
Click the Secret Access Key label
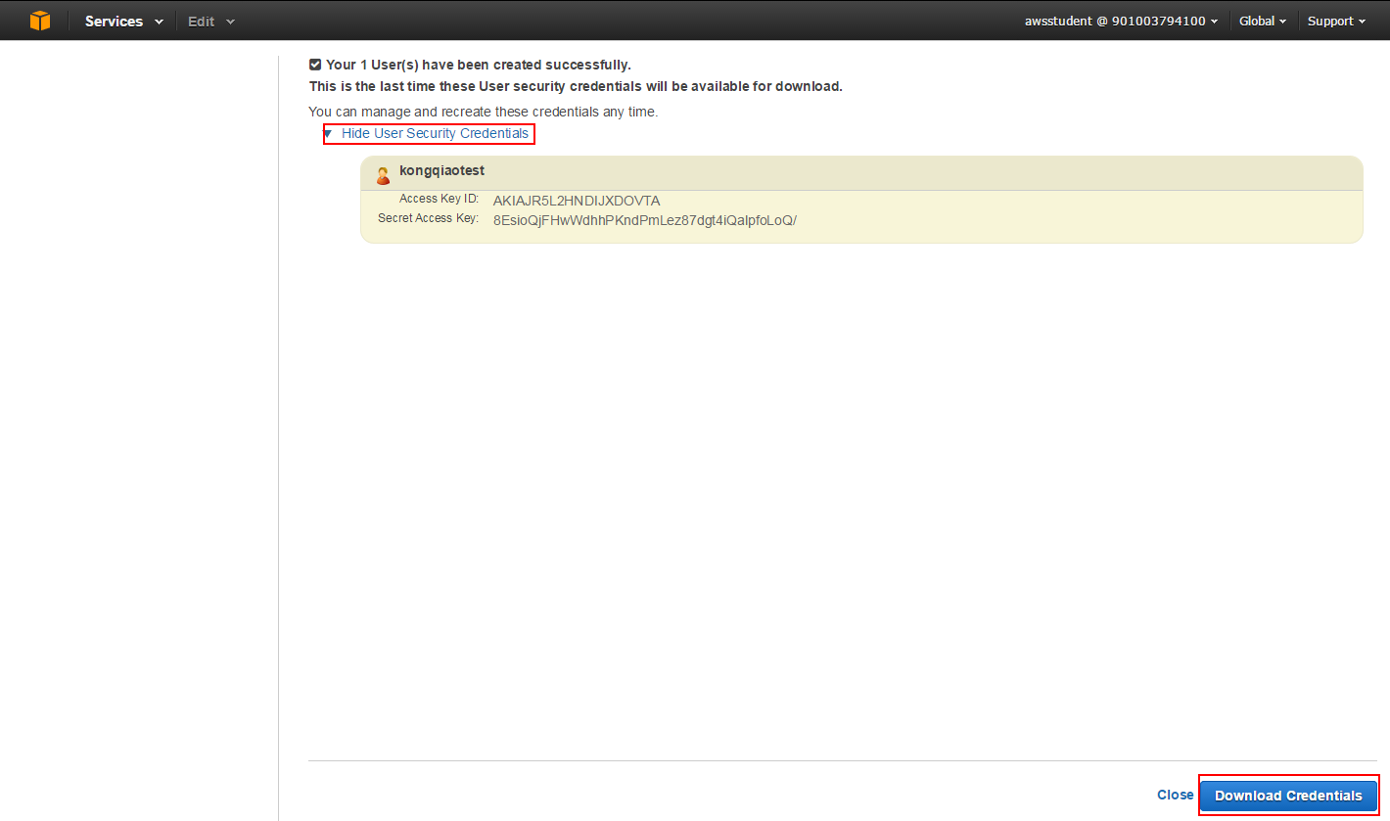tap(428, 218)
